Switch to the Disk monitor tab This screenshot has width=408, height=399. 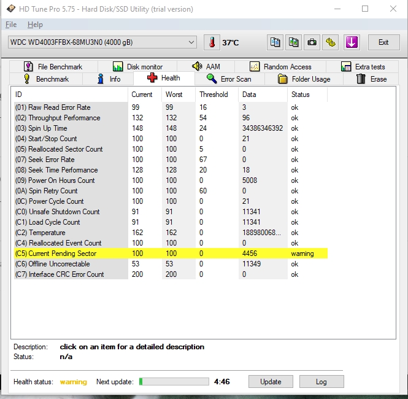point(137,67)
